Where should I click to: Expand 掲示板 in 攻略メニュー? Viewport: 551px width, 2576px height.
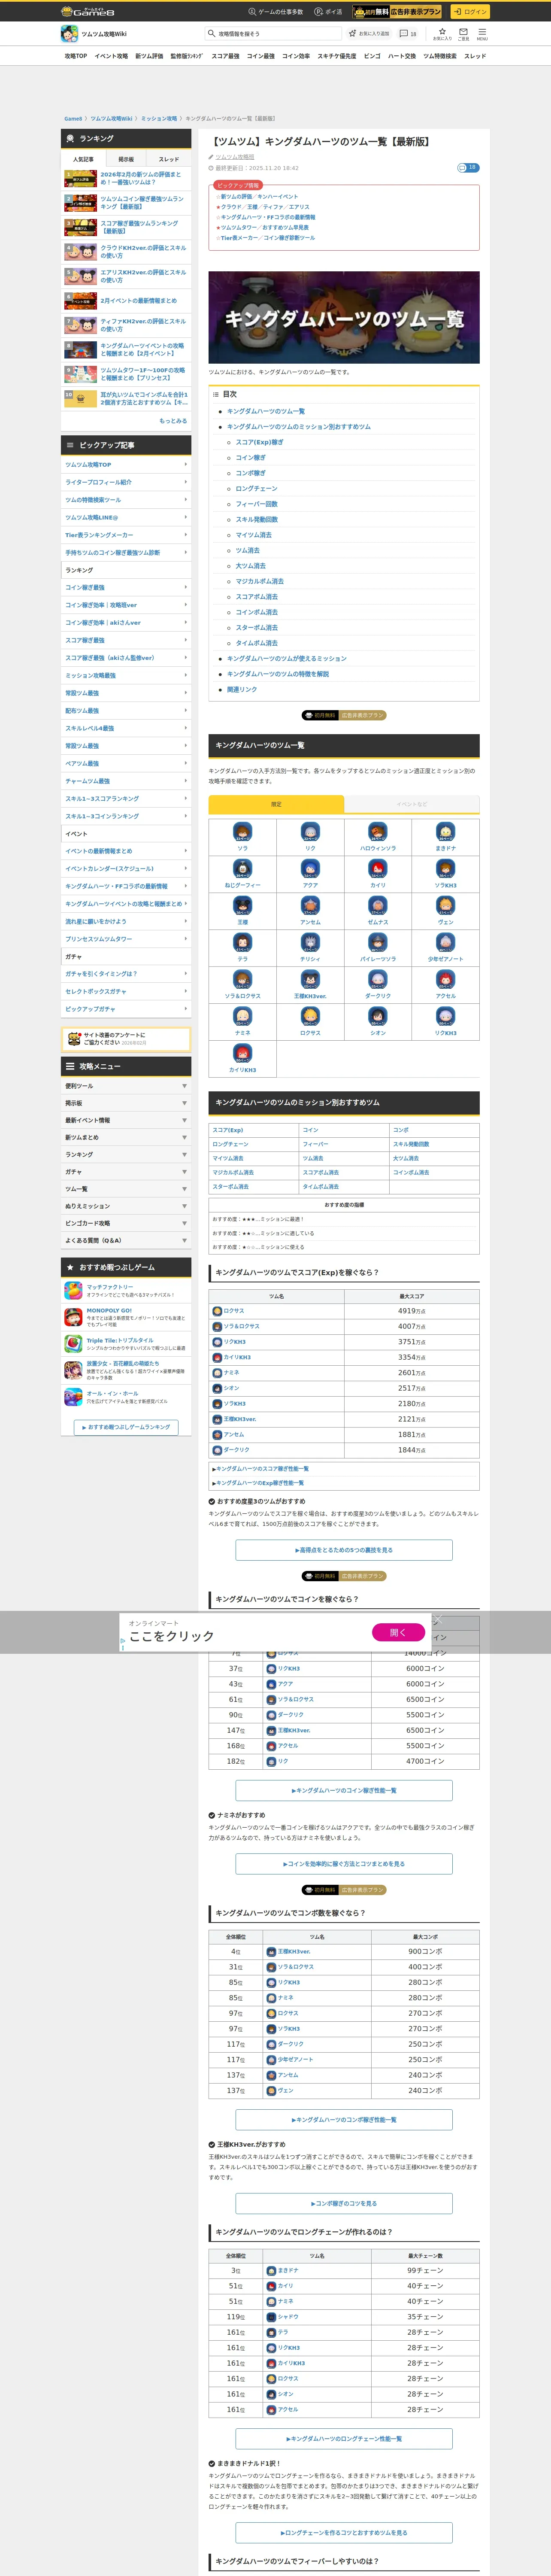point(126,1103)
